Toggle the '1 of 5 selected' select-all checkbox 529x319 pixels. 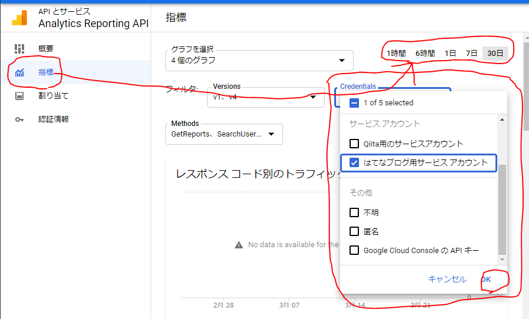[354, 103]
